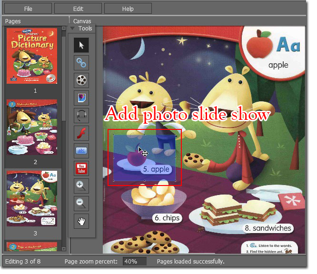The image size is (317, 274).
Task: Pick the abc text button tool
Action: tap(81, 151)
